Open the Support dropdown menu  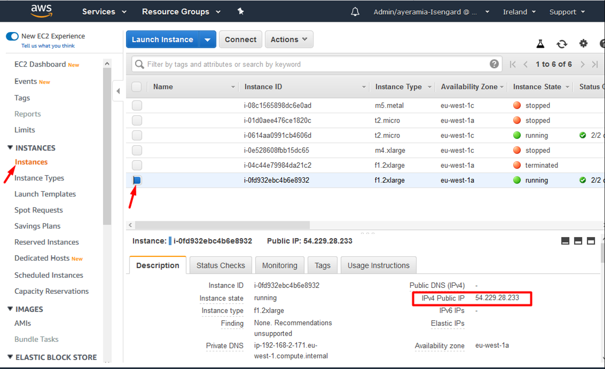[567, 12]
